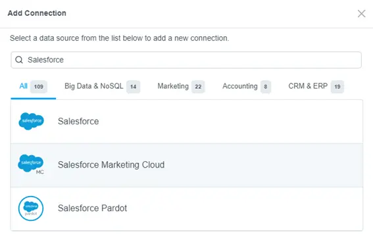This screenshot has height=240, width=373.
Task: Click the 14 badge beside Big Data
Action: click(x=133, y=87)
